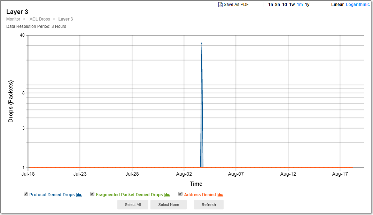Go to the ACL Drops breadcrumb
373x215 pixels.
(40, 19)
